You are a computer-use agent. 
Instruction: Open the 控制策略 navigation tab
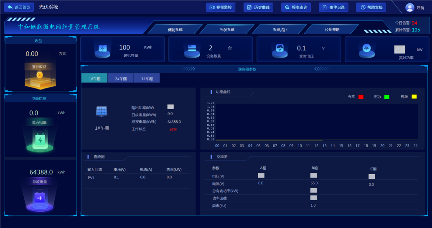332,30
